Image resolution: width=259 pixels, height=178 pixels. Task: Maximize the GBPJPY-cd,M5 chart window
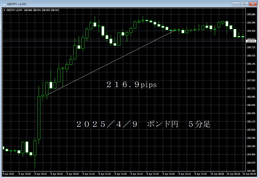point(244,4)
